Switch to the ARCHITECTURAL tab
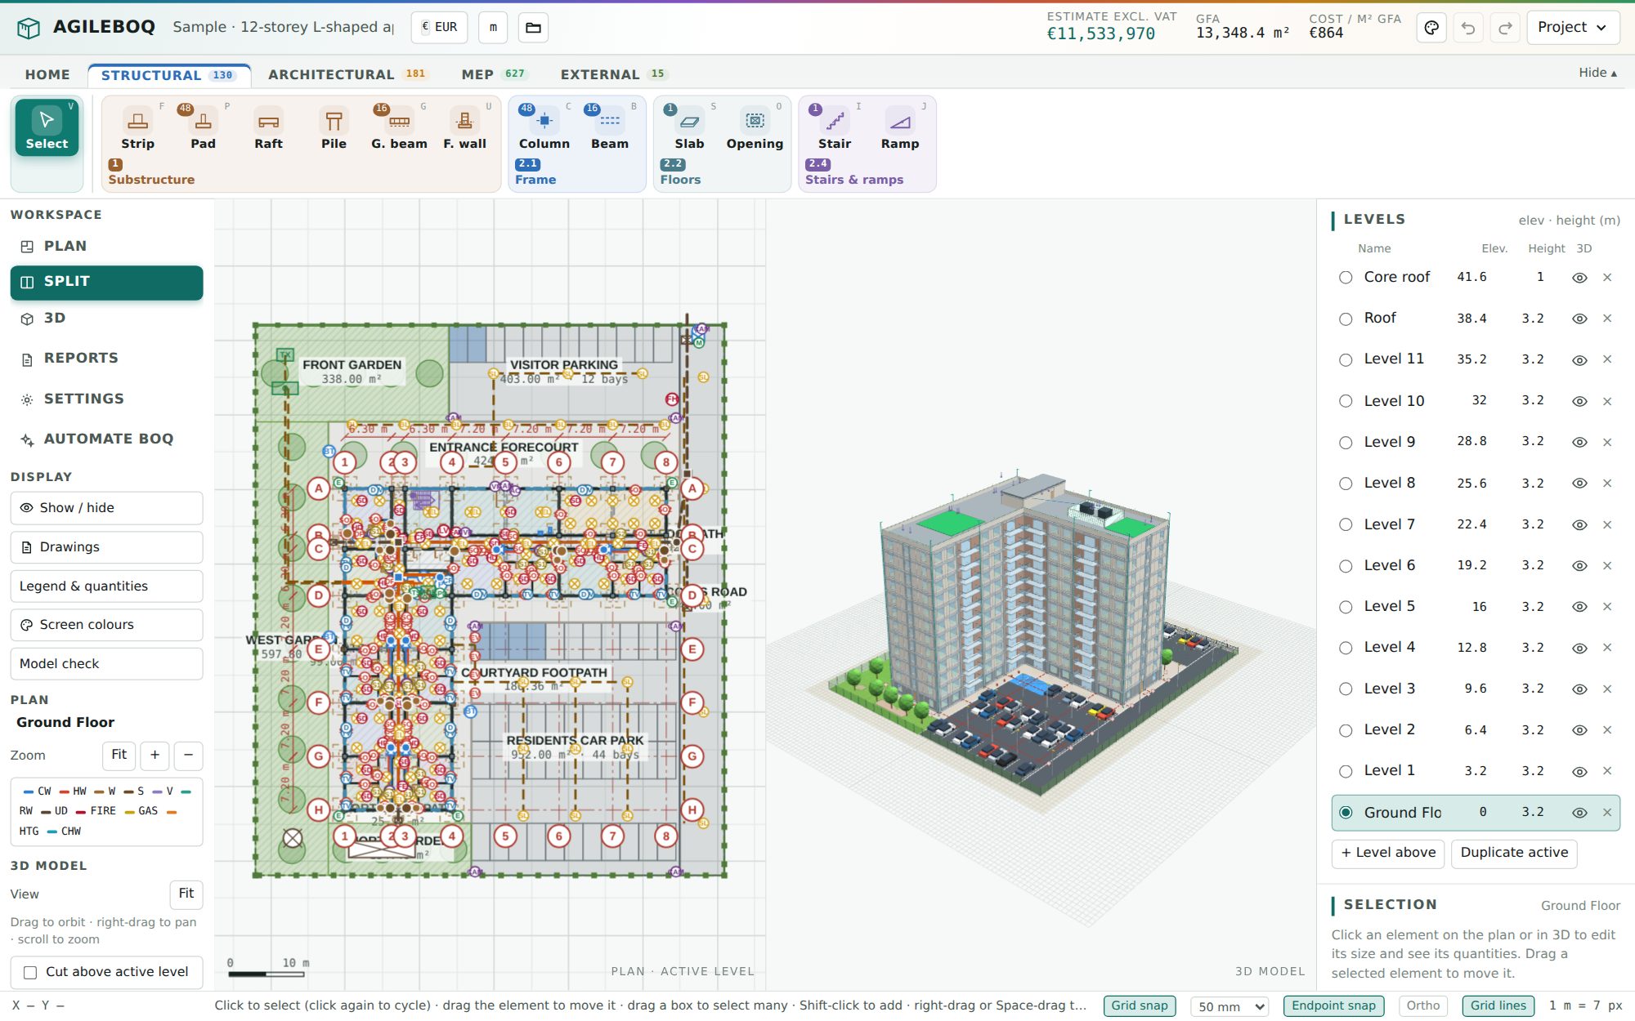1635x1021 pixels. coord(347,74)
